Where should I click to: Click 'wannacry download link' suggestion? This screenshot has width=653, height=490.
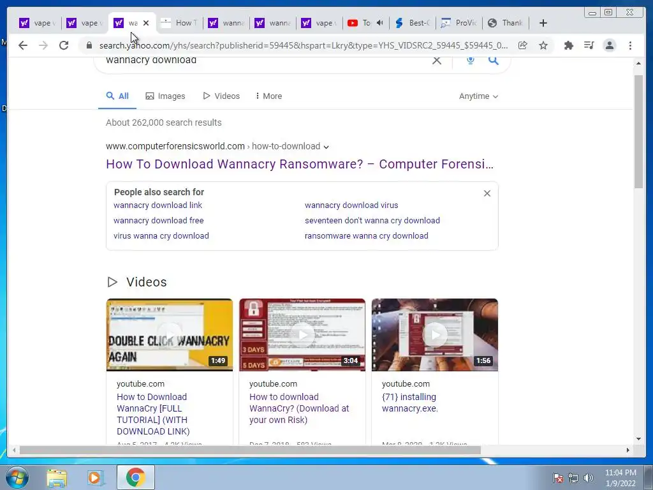158,205
